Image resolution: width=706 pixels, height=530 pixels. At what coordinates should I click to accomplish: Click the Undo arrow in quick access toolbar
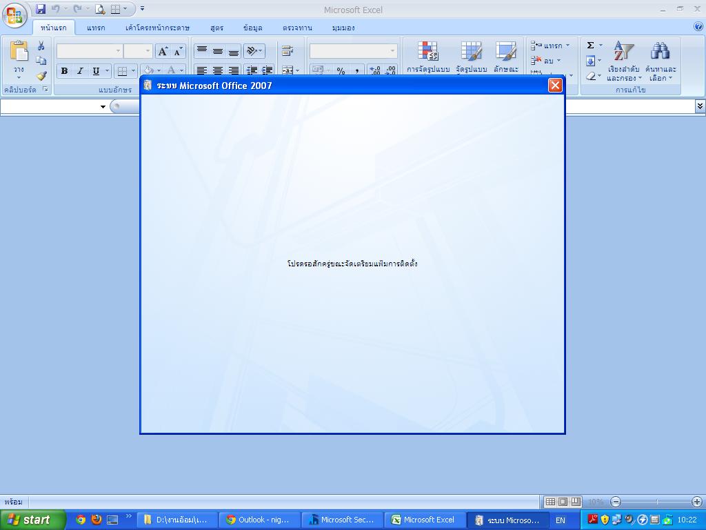(55, 8)
